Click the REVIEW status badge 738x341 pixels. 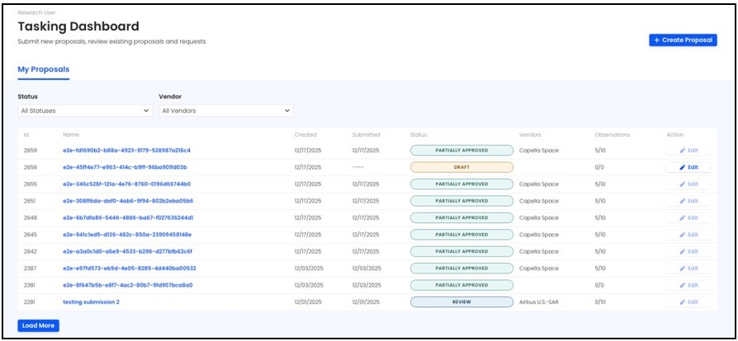coord(461,302)
